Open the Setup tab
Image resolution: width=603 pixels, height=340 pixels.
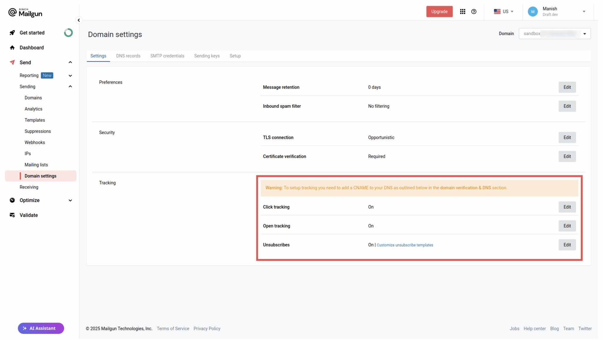(x=235, y=56)
